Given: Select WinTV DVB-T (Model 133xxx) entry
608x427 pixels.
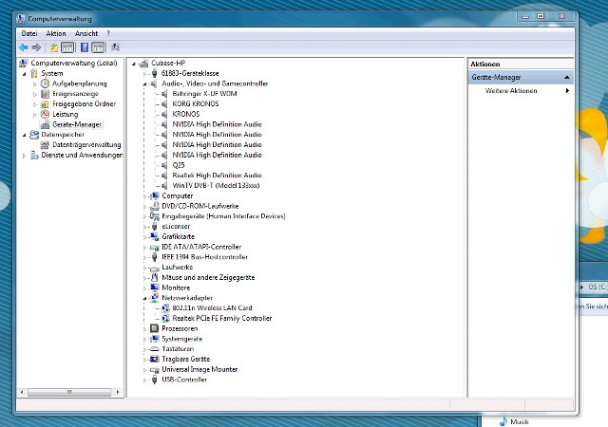Looking at the screenshot, I should point(216,186).
